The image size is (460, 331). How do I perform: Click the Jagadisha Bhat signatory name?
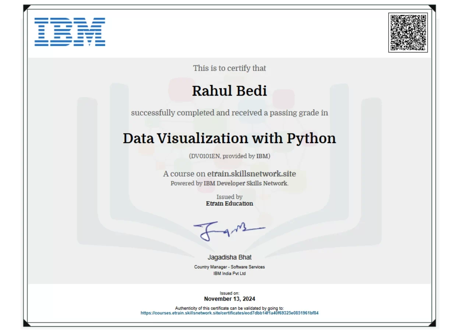pos(230,257)
